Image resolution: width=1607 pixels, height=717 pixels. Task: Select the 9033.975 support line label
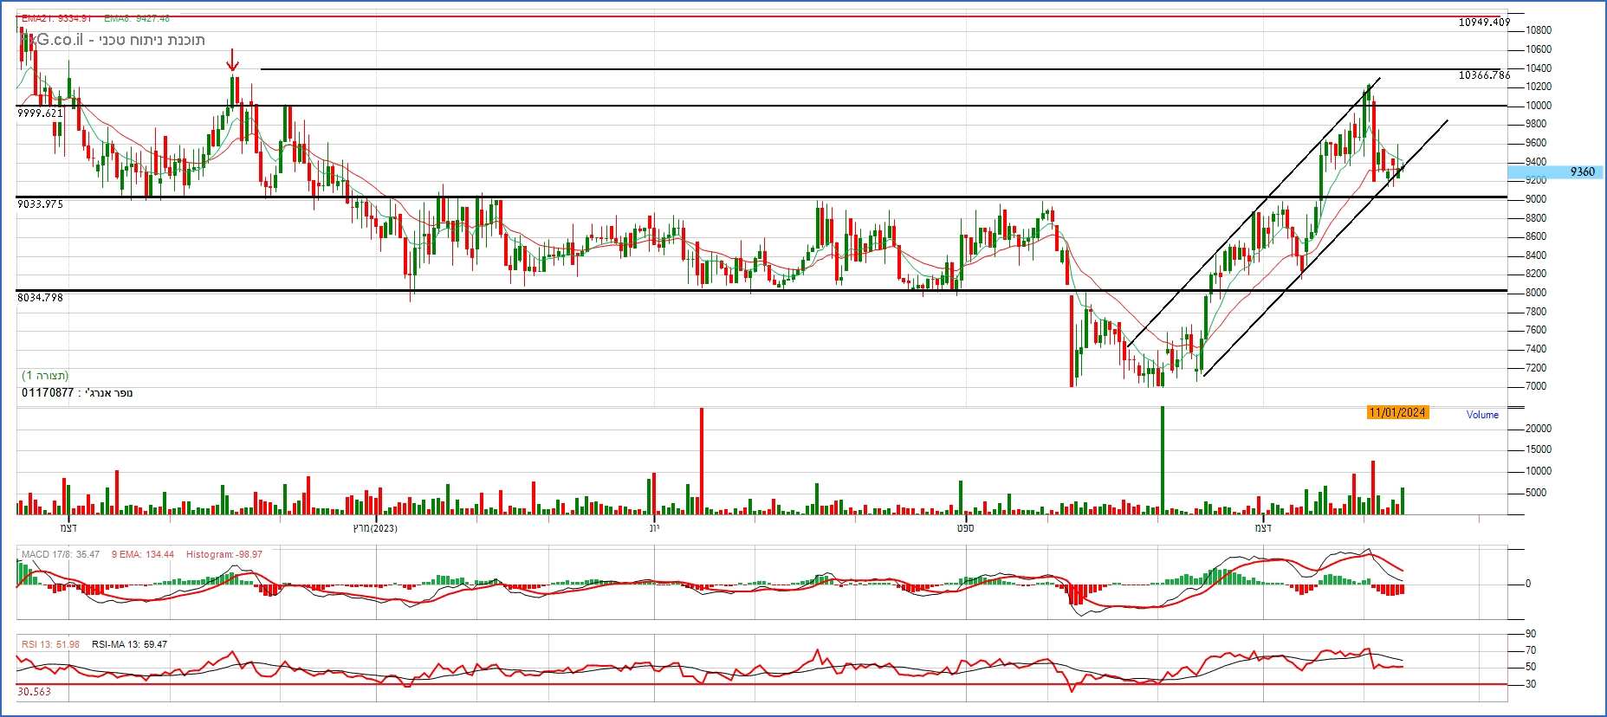click(40, 204)
